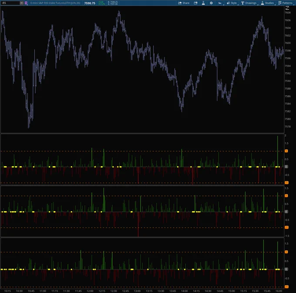The width and height of the screenshot is (296, 293).
Task: Click orange +1 level marker in middle study
Action: click(286, 195)
